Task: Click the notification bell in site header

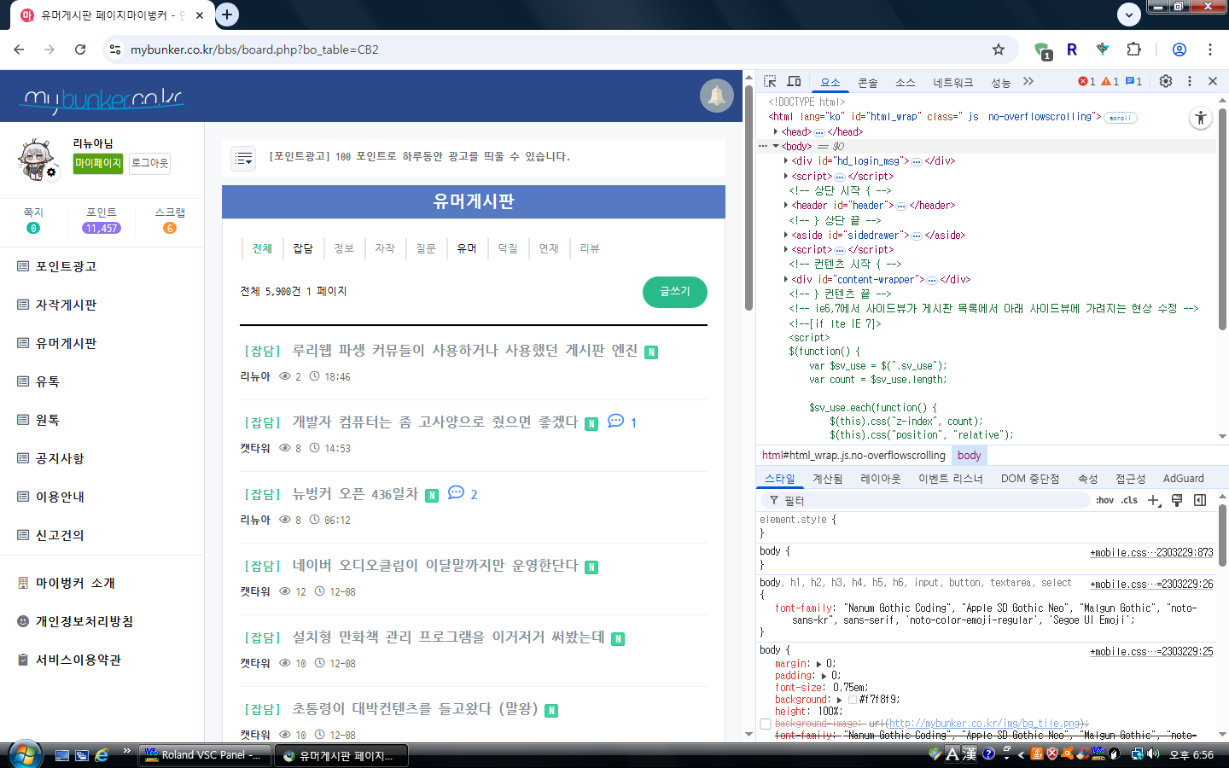Action: click(716, 96)
